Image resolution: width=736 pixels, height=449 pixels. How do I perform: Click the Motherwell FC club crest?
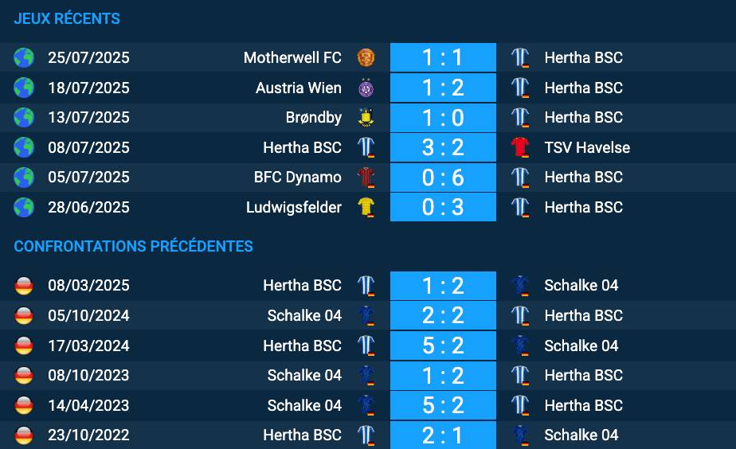(x=366, y=57)
